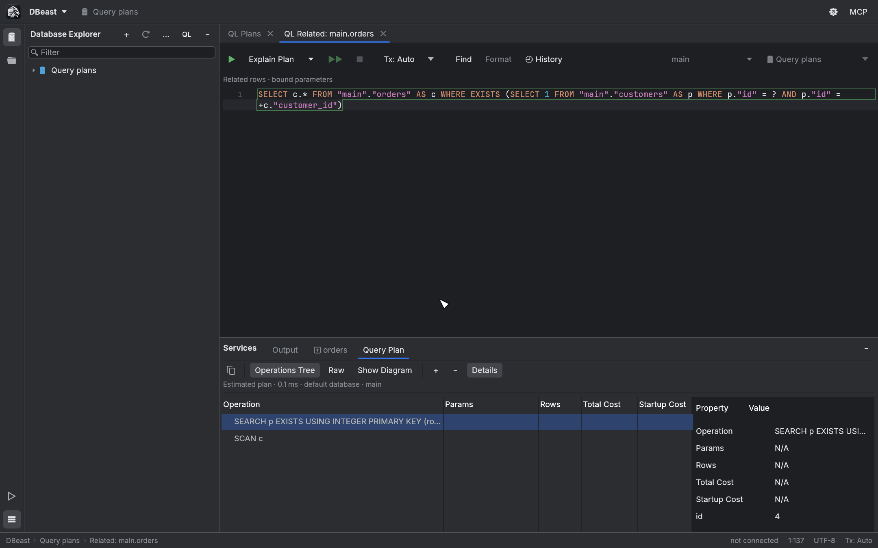Toggle Operations Tree view
This screenshot has height=548, width=878.
tap(285, 370)
